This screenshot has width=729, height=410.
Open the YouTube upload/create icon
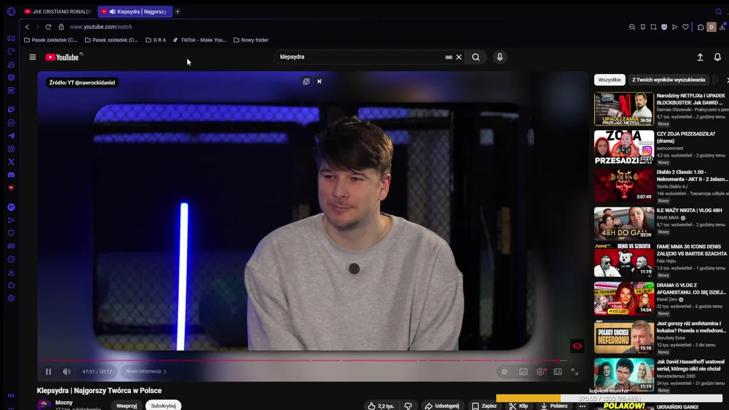(700, 57)
